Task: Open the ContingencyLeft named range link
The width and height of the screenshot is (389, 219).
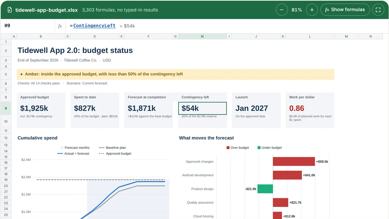Action: [94, 26]
